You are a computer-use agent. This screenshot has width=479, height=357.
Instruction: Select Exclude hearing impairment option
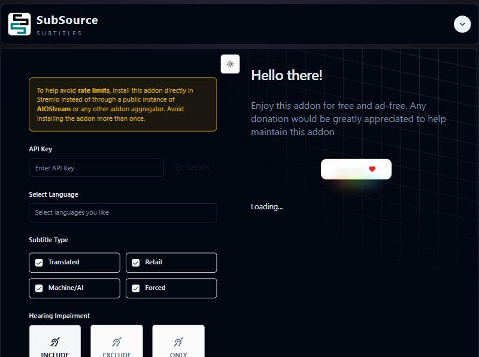click(117, 341)
